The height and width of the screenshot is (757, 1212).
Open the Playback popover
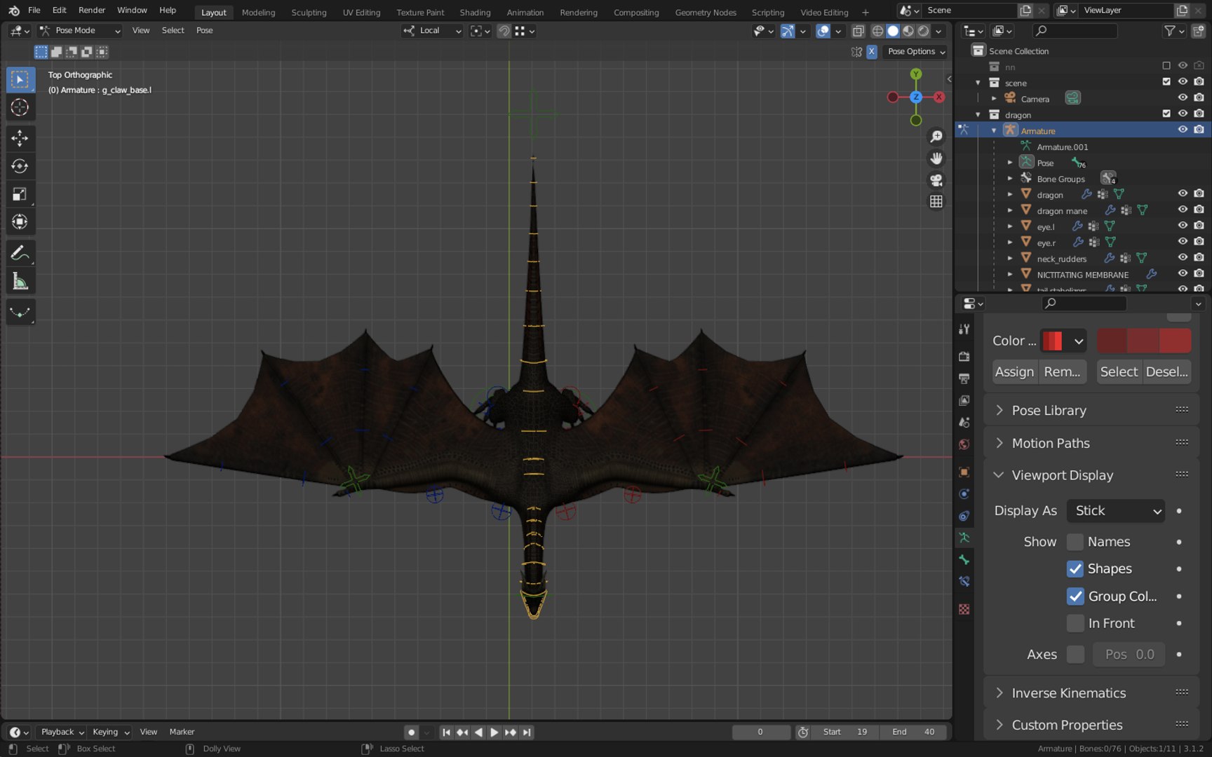[x=61, y=732]
